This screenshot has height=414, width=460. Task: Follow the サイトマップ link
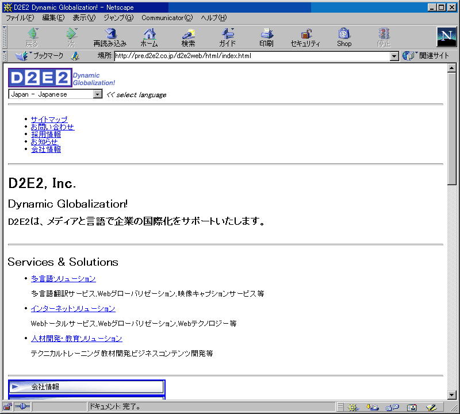[49, 120]
